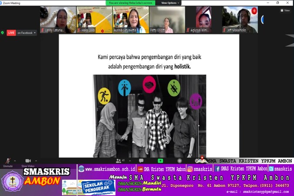Click the globe icon beside website address

[x=81, y=169]
